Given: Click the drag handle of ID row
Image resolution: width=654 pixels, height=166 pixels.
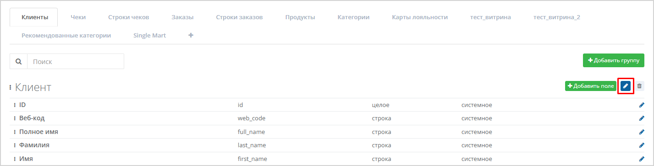Looking at the screenshot, I should (15, 105).
